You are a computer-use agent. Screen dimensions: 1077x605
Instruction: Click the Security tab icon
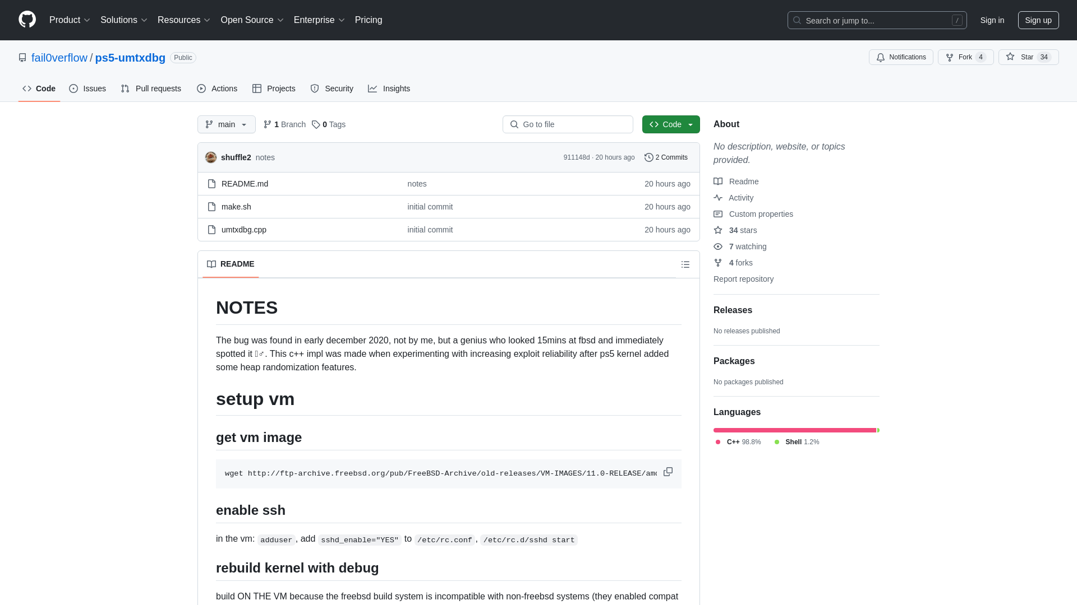tap(315, 89)
